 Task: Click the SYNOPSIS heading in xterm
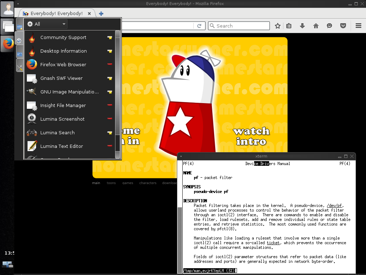pyautogui.click(x=192, y=187)
